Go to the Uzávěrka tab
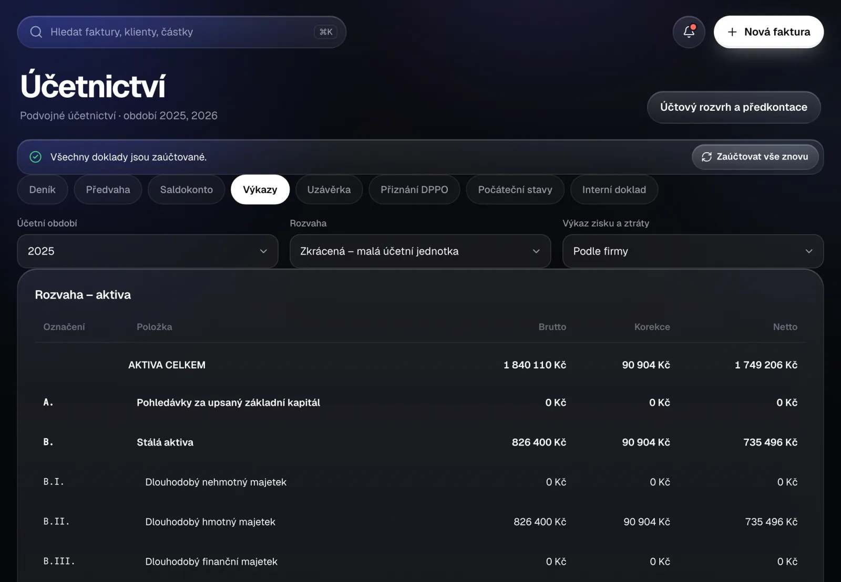The height and width of the screenshot is (582, 841). (329, 189)
